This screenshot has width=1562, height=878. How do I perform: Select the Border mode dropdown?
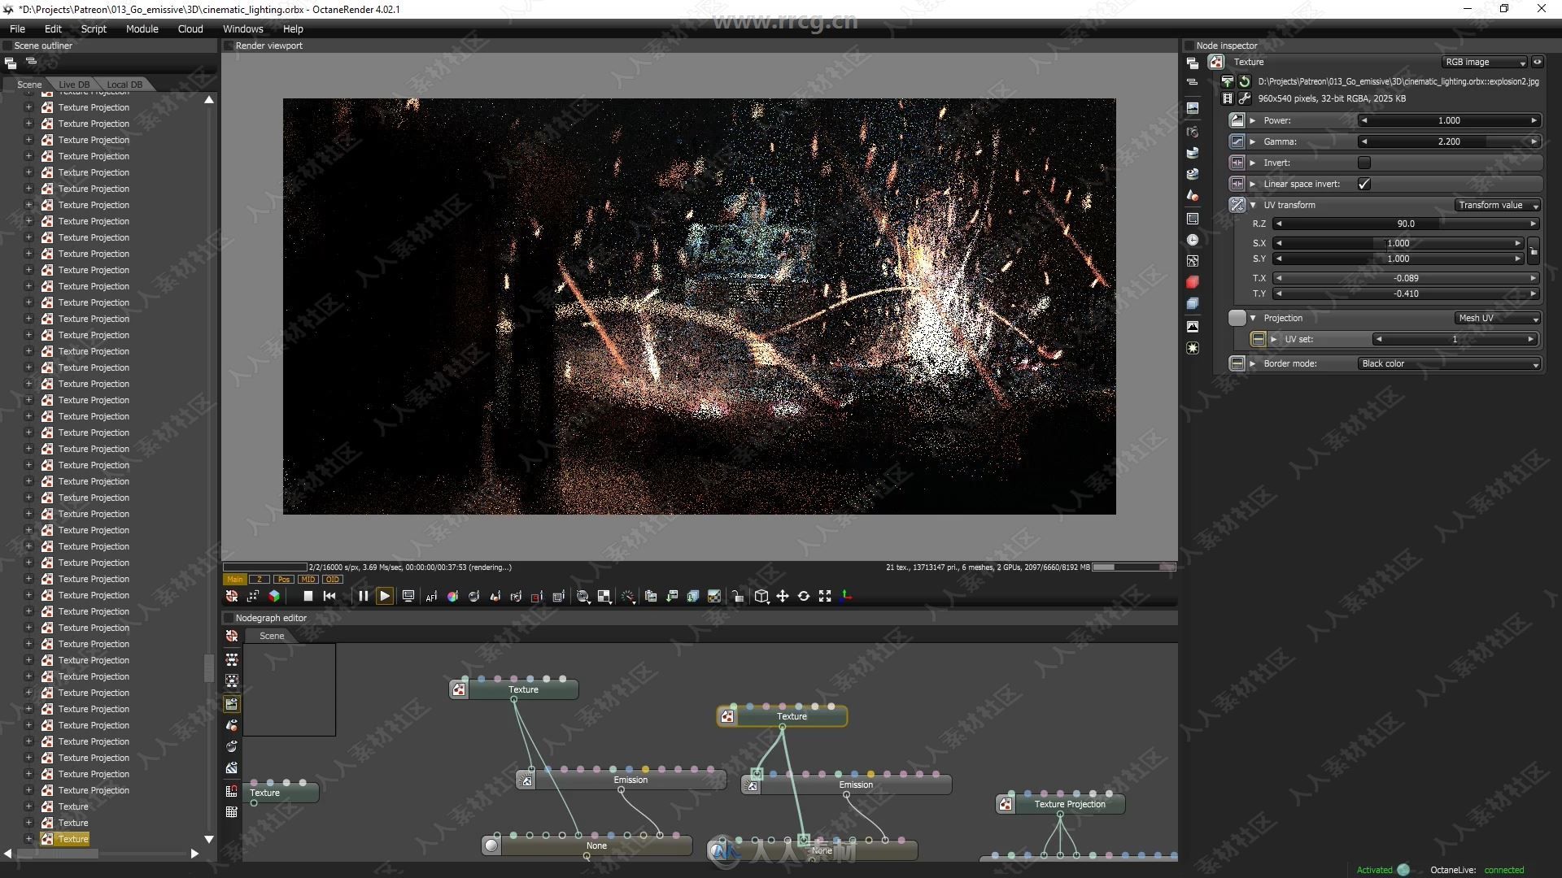1446,363
